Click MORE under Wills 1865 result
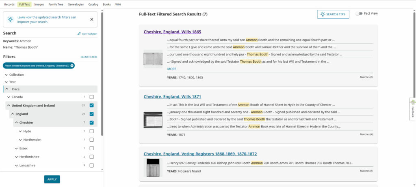Image resolution: width=416 pixels, height=187 pixels. tap(171, 69)
